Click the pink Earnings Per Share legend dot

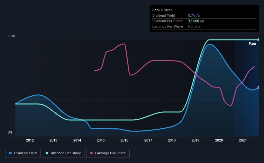click(x=91, y=153)
